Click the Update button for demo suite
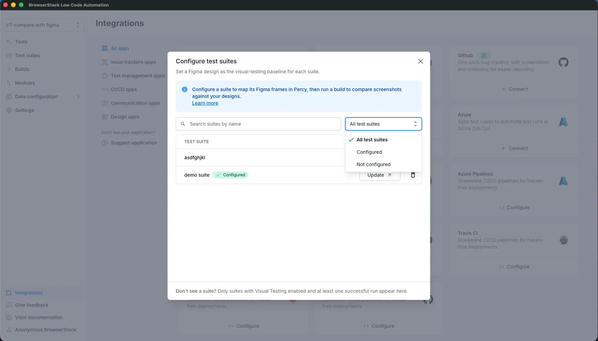The height and width of the screenshot is (341, 598). [x=380, y=175]
